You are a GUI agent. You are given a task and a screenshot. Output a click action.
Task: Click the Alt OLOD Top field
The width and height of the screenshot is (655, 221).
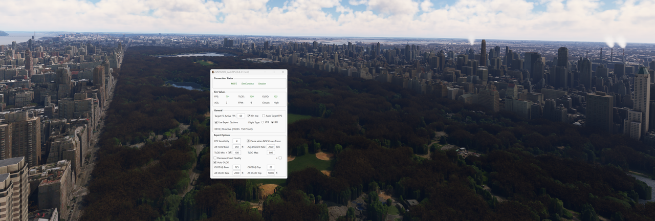pyautogui.click(x=271, y=173)
